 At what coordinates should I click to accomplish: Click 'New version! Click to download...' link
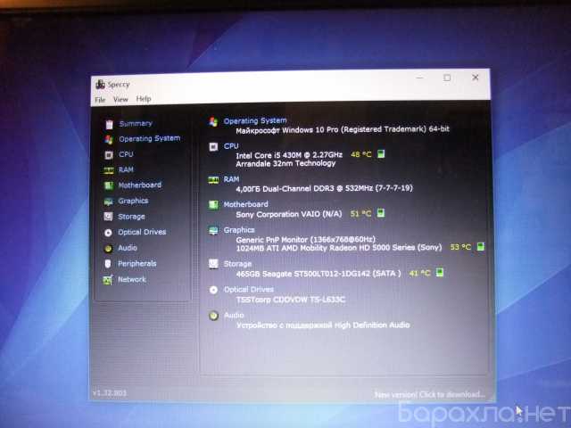coord(430,394)
